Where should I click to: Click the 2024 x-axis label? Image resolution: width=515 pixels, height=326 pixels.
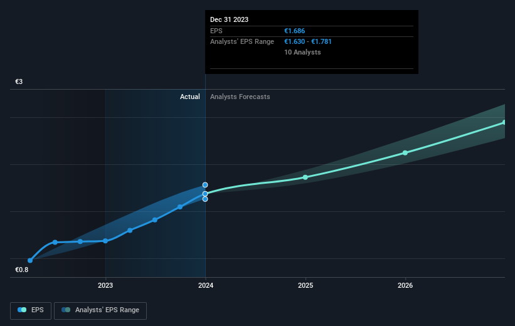[x=206, y=285]
